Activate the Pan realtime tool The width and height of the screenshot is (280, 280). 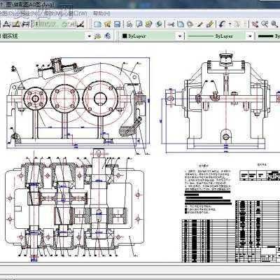pyautogui.click(x=255, y=24)
